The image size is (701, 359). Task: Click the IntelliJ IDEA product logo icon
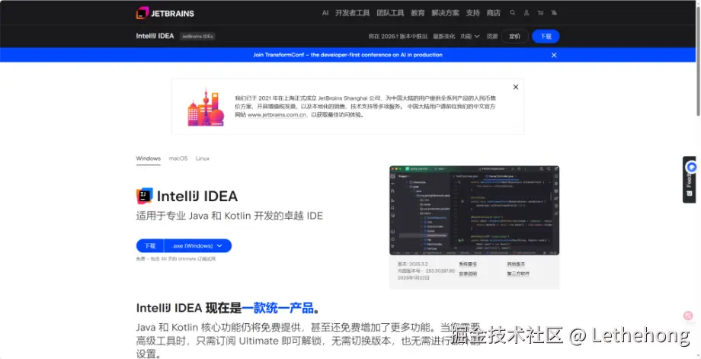(145, 196)
